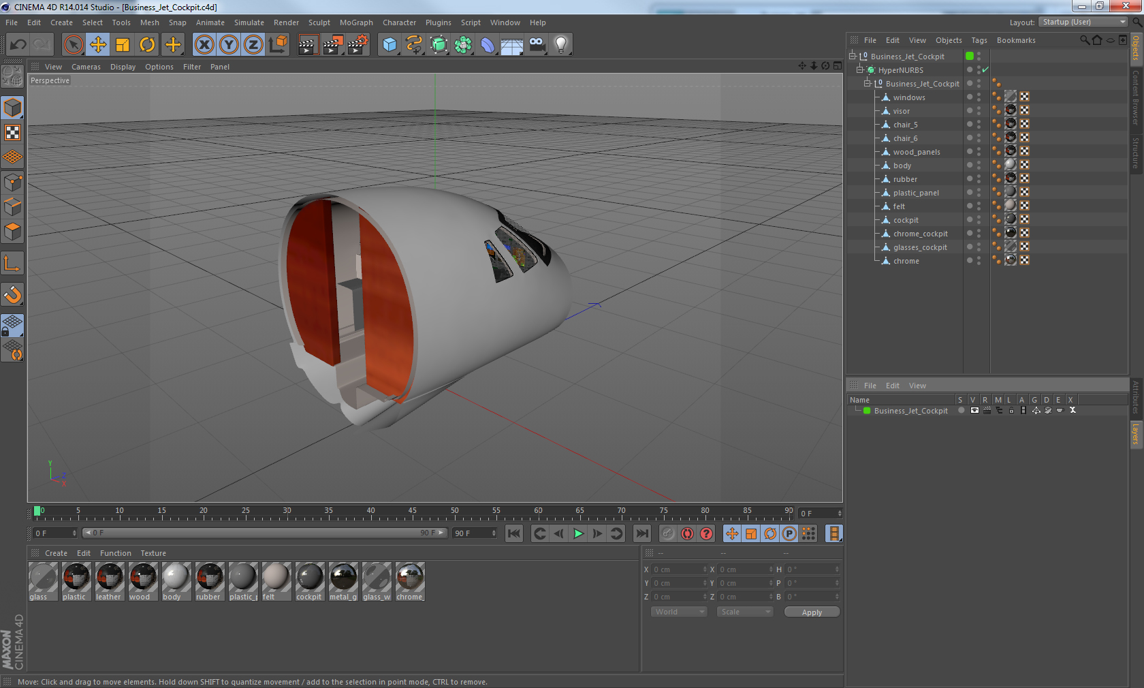Screen dimensions: 1144x688
Task: Select the chrome material swatch
Action: [410, 581]
